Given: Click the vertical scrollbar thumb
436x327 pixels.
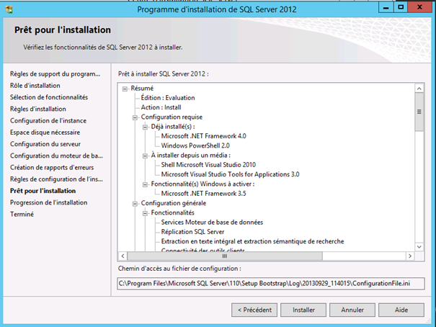Looking at the screenshot, I should (419, 112).
